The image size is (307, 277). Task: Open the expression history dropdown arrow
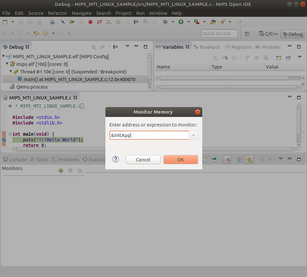point(193,135)
